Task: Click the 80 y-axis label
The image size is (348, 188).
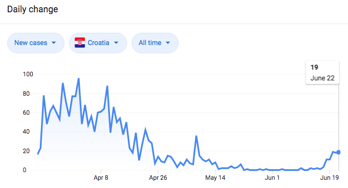Action: 26,94
